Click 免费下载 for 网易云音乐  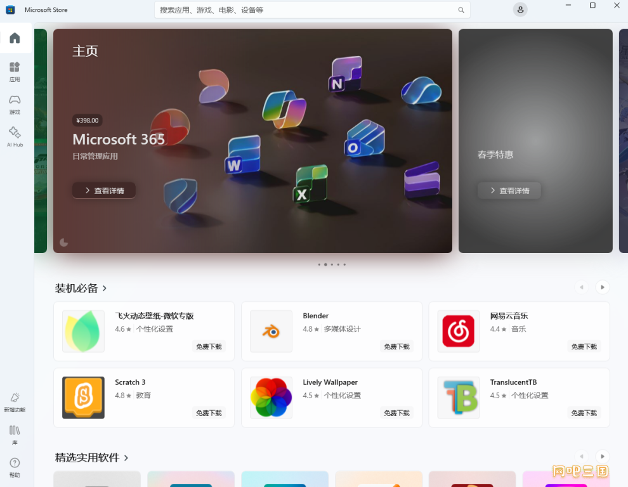[x=584, y=346]
